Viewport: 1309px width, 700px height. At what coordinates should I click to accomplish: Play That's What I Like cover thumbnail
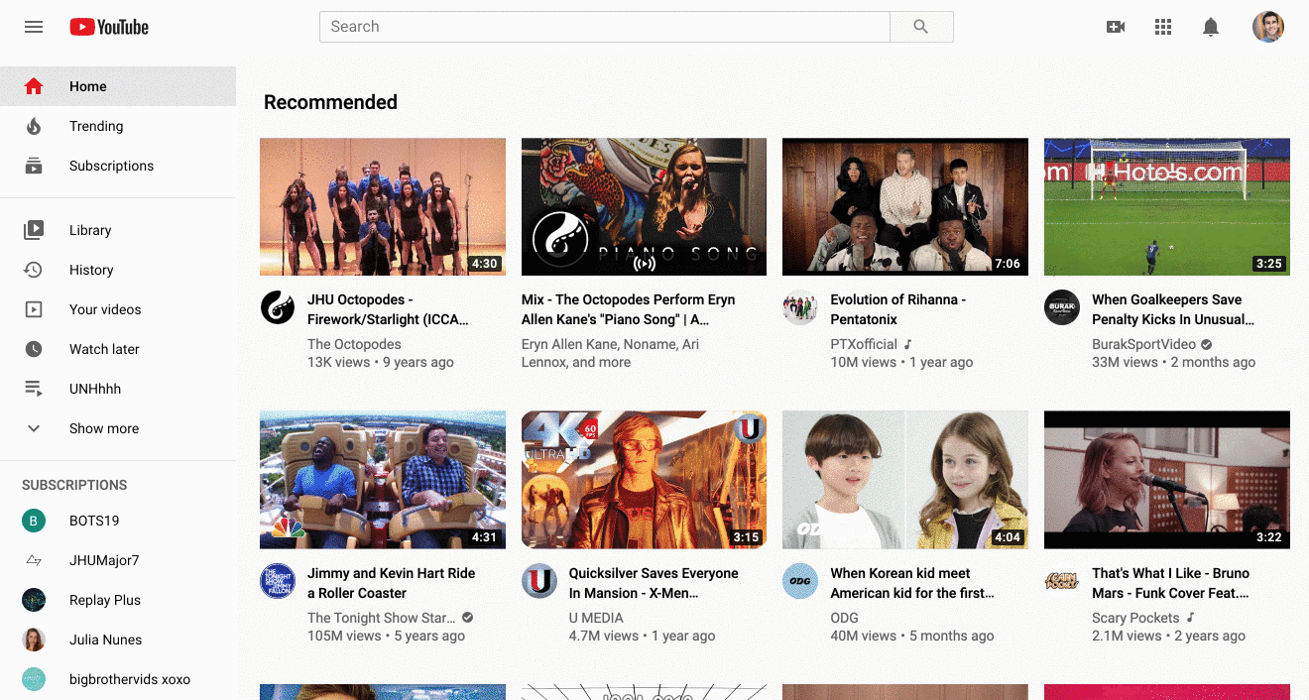1167,480
